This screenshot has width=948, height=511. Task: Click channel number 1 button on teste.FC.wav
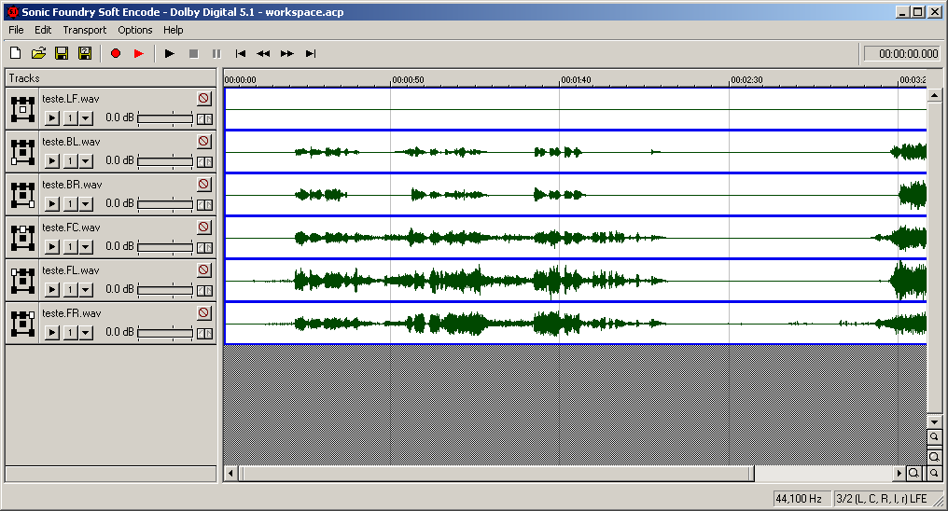pos(70,247)
